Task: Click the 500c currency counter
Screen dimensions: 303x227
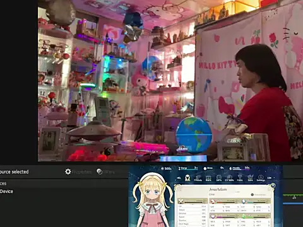Action: coord(166,168)
